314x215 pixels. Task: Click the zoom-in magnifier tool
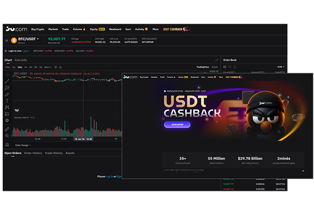(7, 135)
